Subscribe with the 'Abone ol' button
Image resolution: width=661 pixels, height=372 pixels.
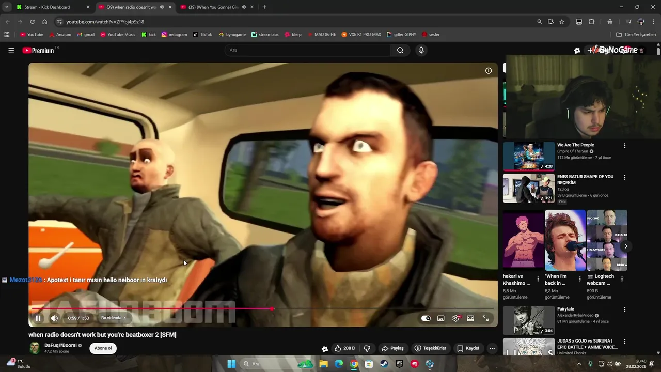(x=103, y=348)
